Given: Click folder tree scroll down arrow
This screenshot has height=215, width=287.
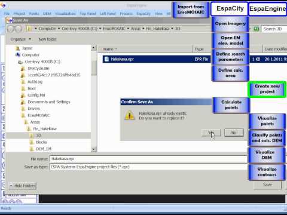Looking at the screenshot, I should (x=94, y=149).
